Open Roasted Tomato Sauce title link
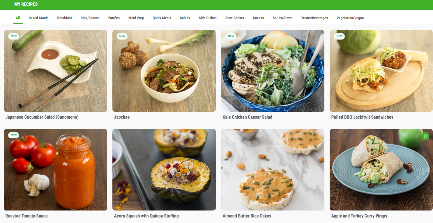Viewport: 433px width, 223px height. (x=26, y=216)
